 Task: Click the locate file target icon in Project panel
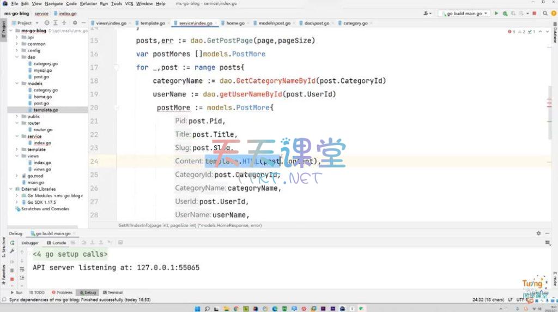pos(47,23)
